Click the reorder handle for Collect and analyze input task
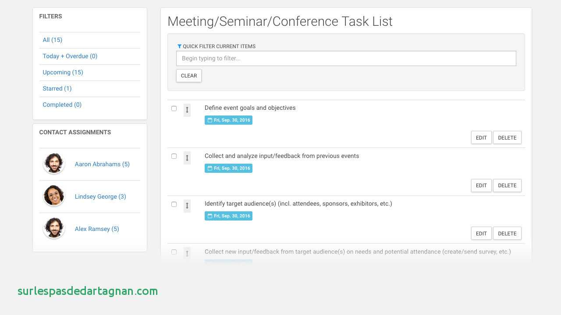 tap(187, 158)
